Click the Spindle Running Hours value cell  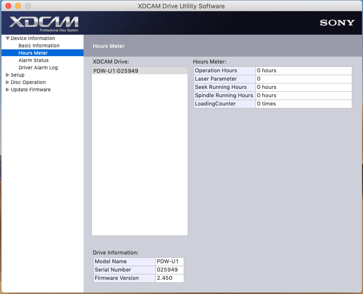(304, 96)
